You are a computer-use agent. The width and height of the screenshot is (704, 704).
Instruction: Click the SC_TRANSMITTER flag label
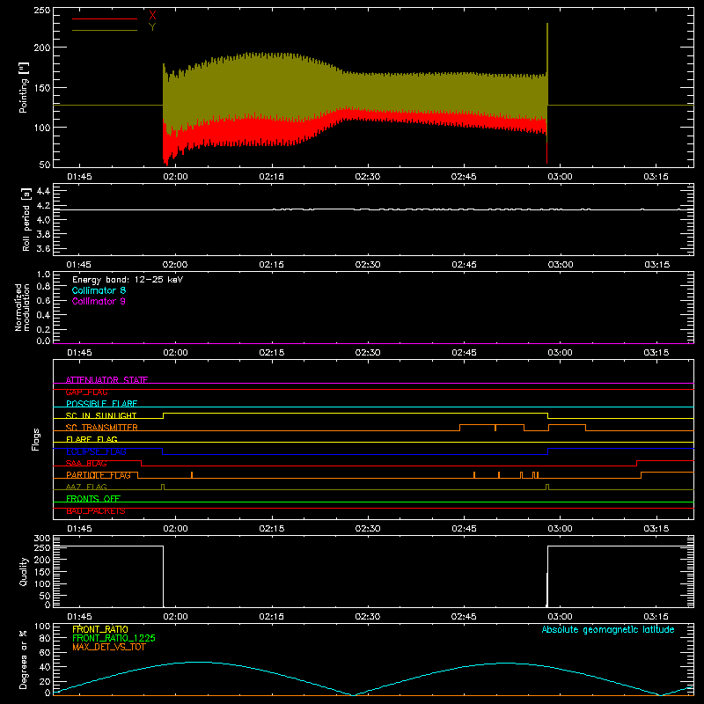coord(102,428)
